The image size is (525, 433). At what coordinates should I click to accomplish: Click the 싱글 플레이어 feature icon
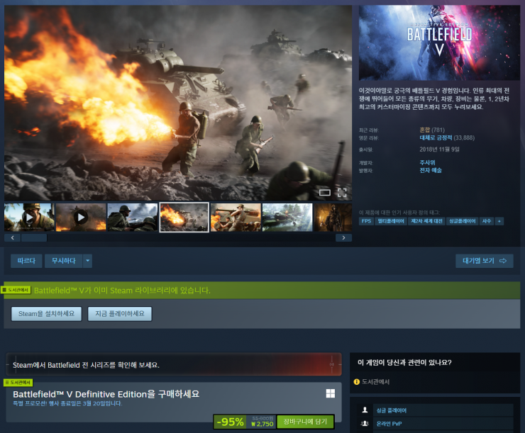point(365,410)
